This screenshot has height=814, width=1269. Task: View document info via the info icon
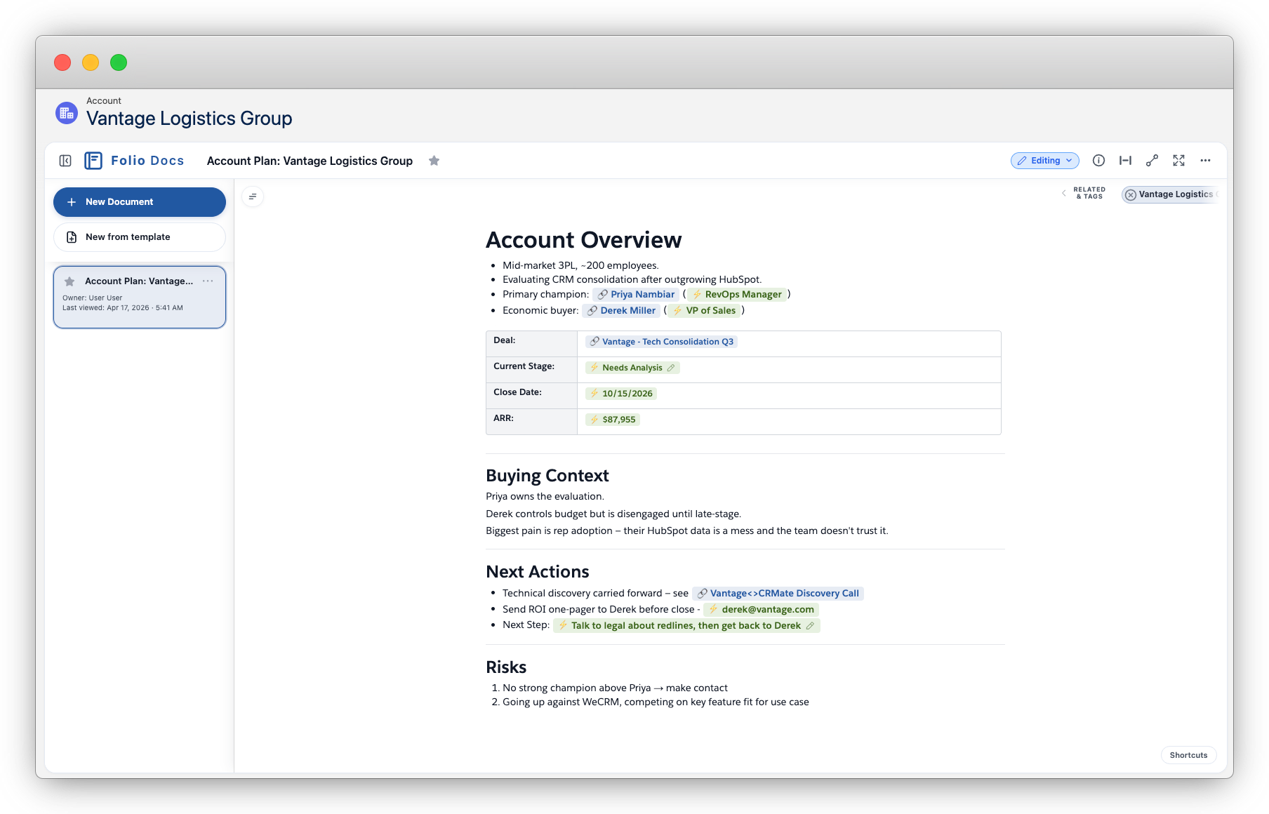click(1098, 161)
